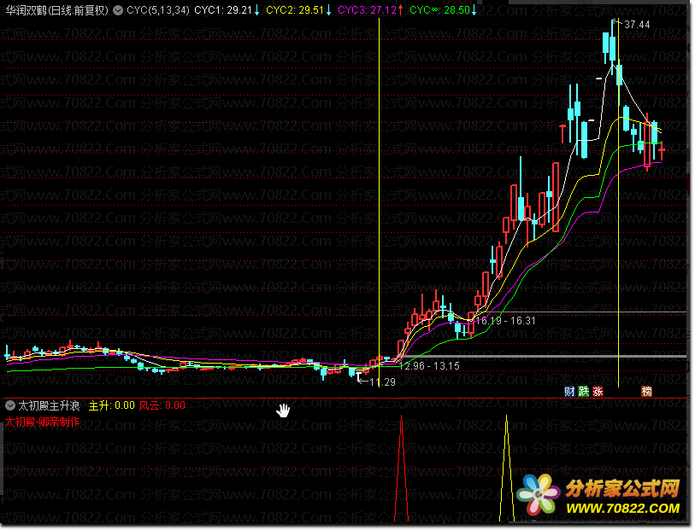The width and height of the screenshot is (695, 530).
Task: Select the 太初殿主升浪 indicator name
Action: click(49, 405)
